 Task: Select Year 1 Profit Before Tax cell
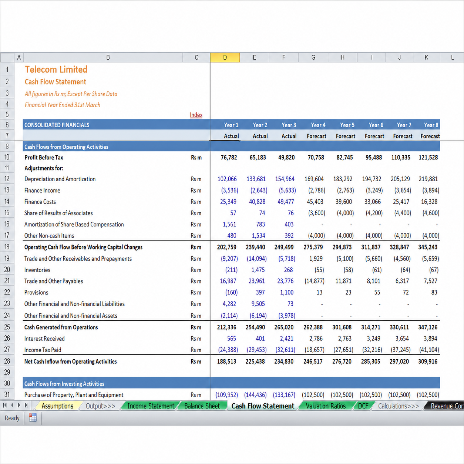tap(225, 157)
